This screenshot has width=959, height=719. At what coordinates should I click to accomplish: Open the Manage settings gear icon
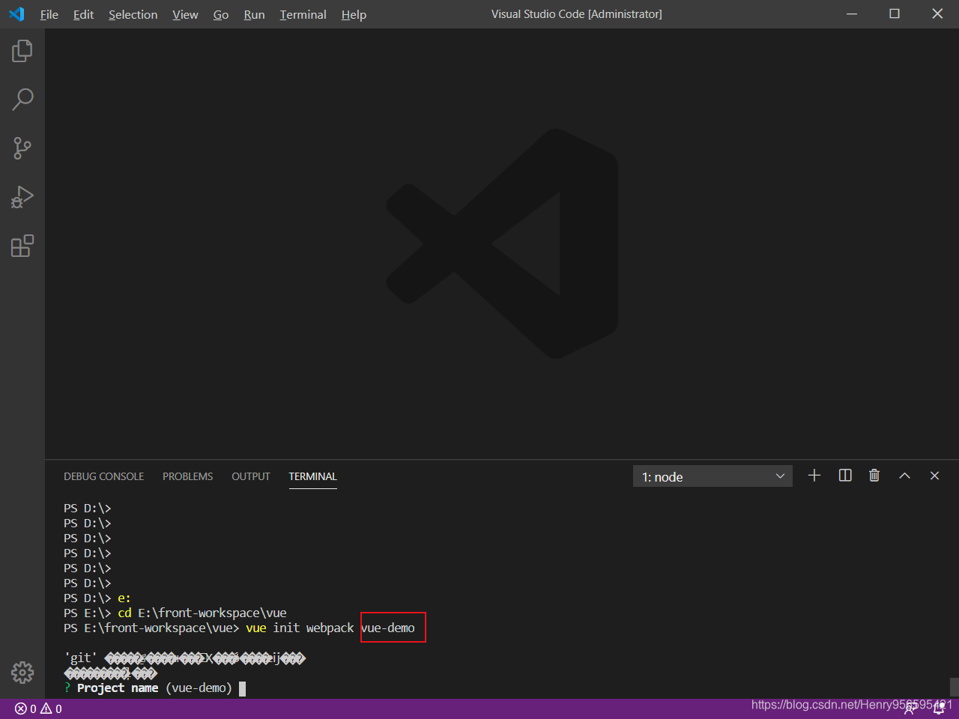[x=22, y=673]
